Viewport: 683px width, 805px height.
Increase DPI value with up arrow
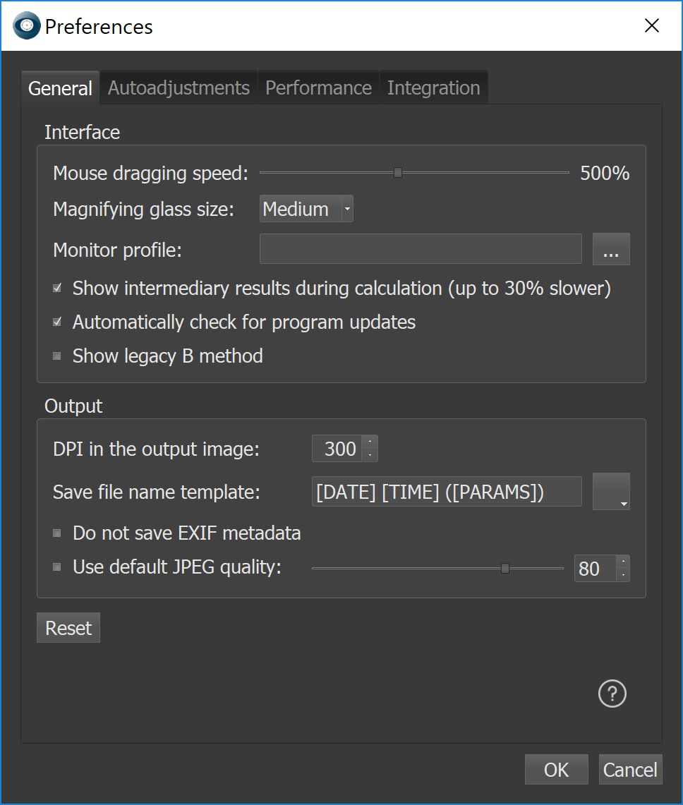click(x=370, y=442)
